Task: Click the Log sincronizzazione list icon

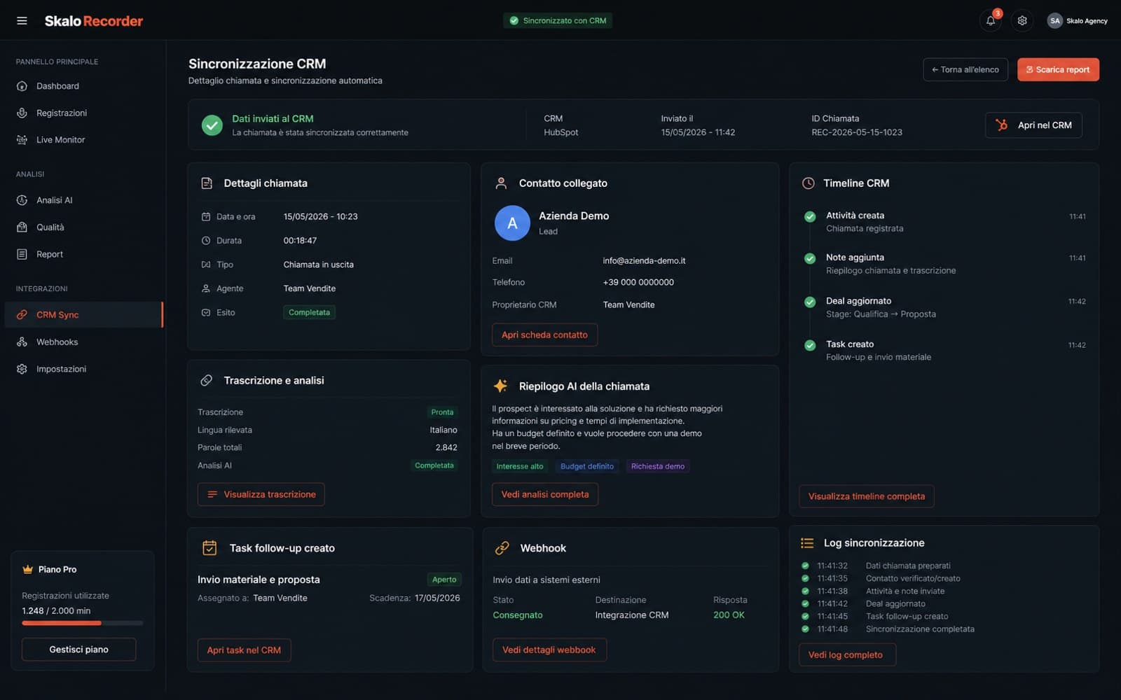Action: coord(807,543)
